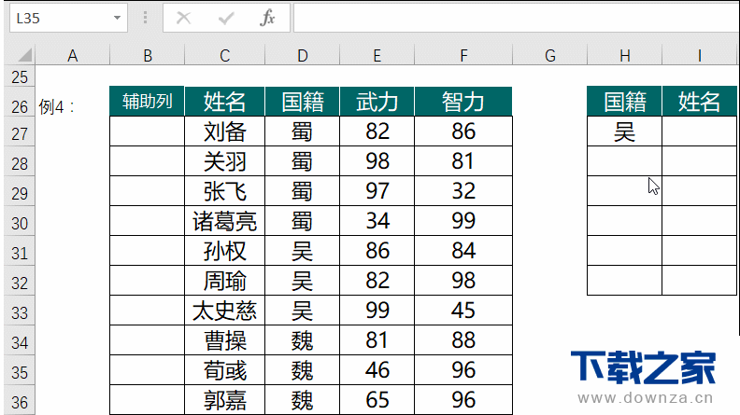This screenshot has width=740, height=415.
Task: Select empty 辅助列 cell in 刘备's row
Action: (x=147, y=131)
